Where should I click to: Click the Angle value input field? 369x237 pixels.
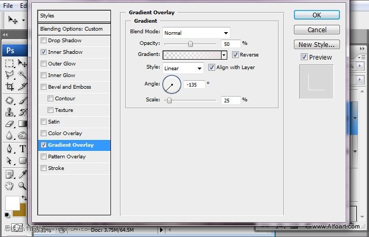click(x=194, y=84)
